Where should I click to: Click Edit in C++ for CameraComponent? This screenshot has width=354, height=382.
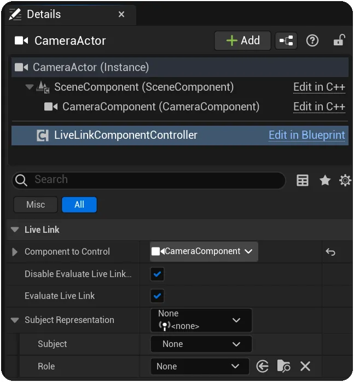point(319,107)
